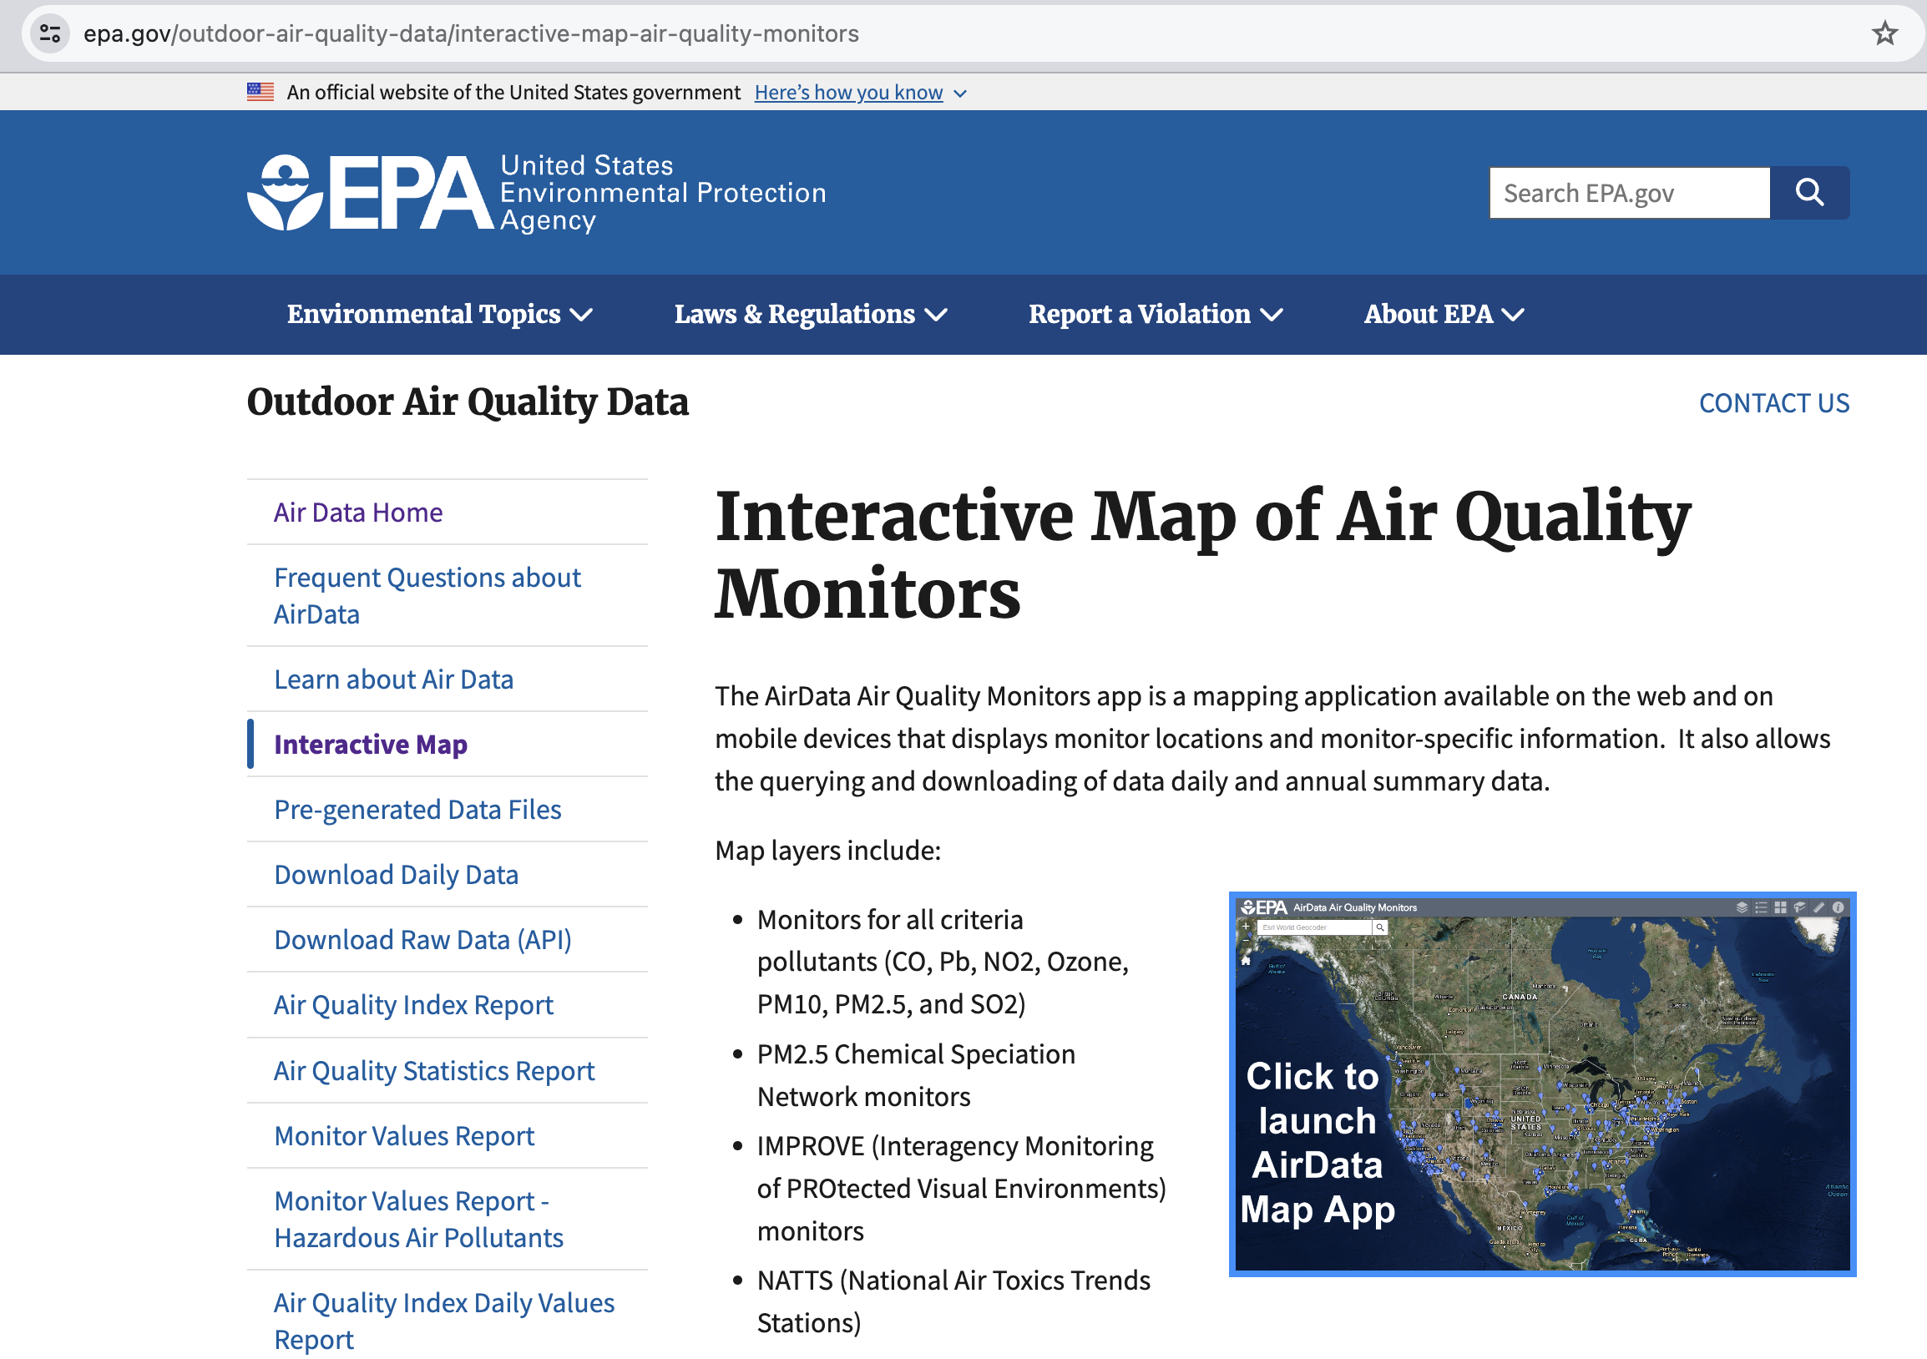Screen dimensions: 1927x1359
Task: Click inside the Search EPA.gov field
Action: (x=1628, y=192)
